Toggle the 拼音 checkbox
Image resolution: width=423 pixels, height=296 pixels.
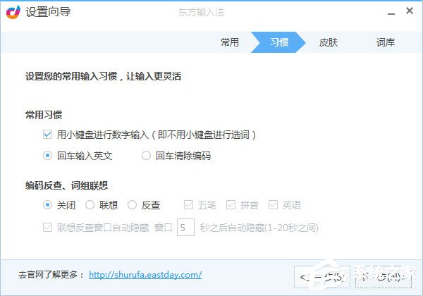click(231, 205)
